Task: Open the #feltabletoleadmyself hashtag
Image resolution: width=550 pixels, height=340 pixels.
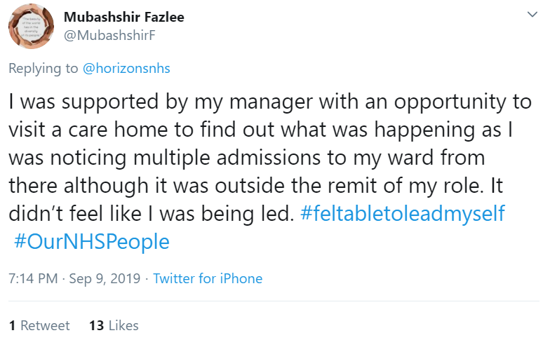Action: (402, 214)
